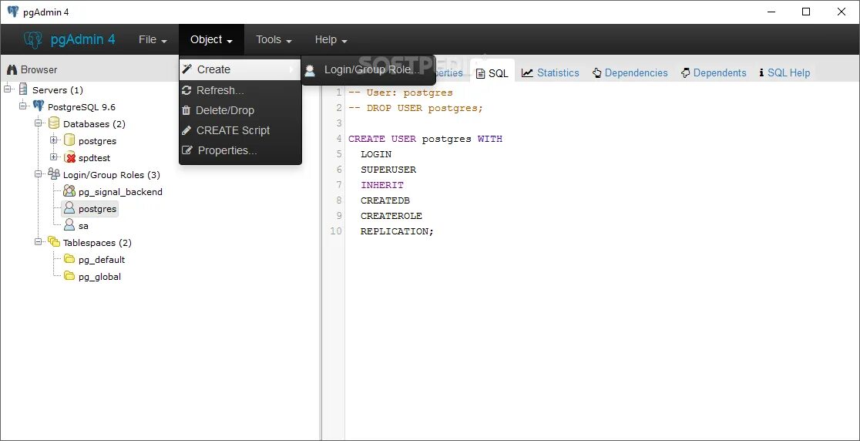Click the Tablespaces folders icon
Viewport: 860px width, 441px height.
click(x=54, y=241)
